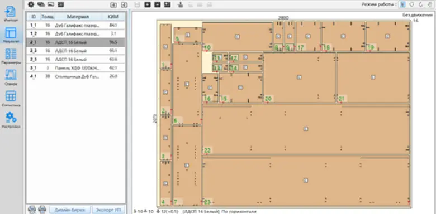Select sheet row 2_2 ЛДСП 16 Белый

click(75, 51)
